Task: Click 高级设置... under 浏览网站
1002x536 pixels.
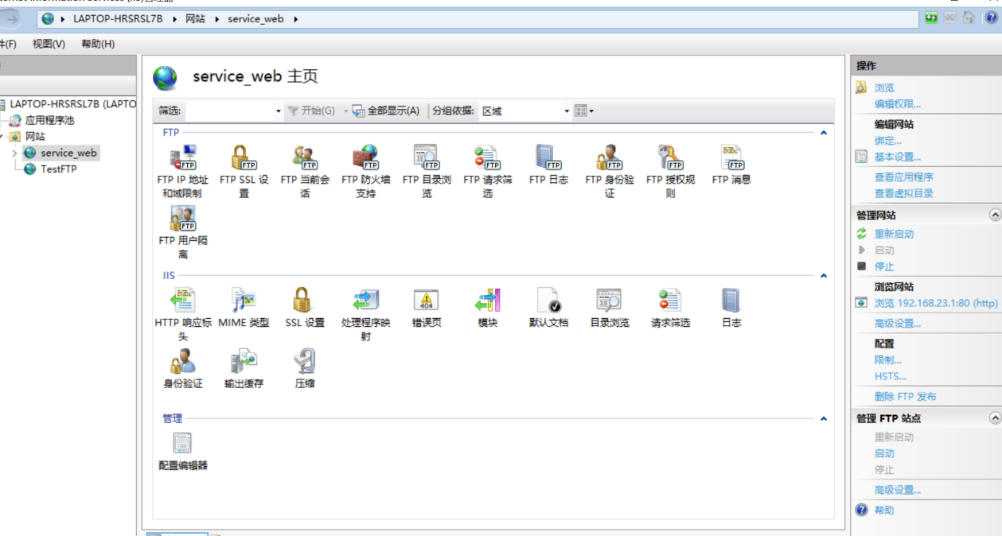Action: coord(898,324)
